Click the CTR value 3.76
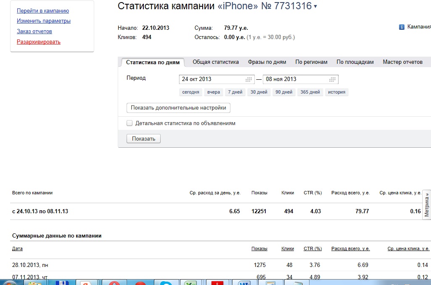Image resolution: width=431 pixels, height=285 pixels. tap(315, 265)
